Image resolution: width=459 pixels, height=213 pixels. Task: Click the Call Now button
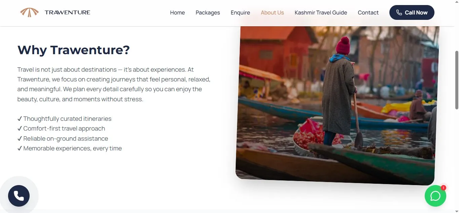(412, 12)
